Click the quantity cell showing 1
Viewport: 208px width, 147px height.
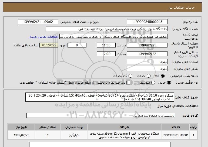pos(48,135)
